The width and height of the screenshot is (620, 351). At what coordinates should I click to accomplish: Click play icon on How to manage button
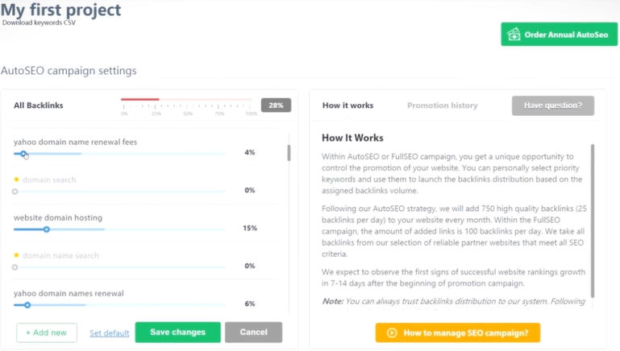pos(392,332)
